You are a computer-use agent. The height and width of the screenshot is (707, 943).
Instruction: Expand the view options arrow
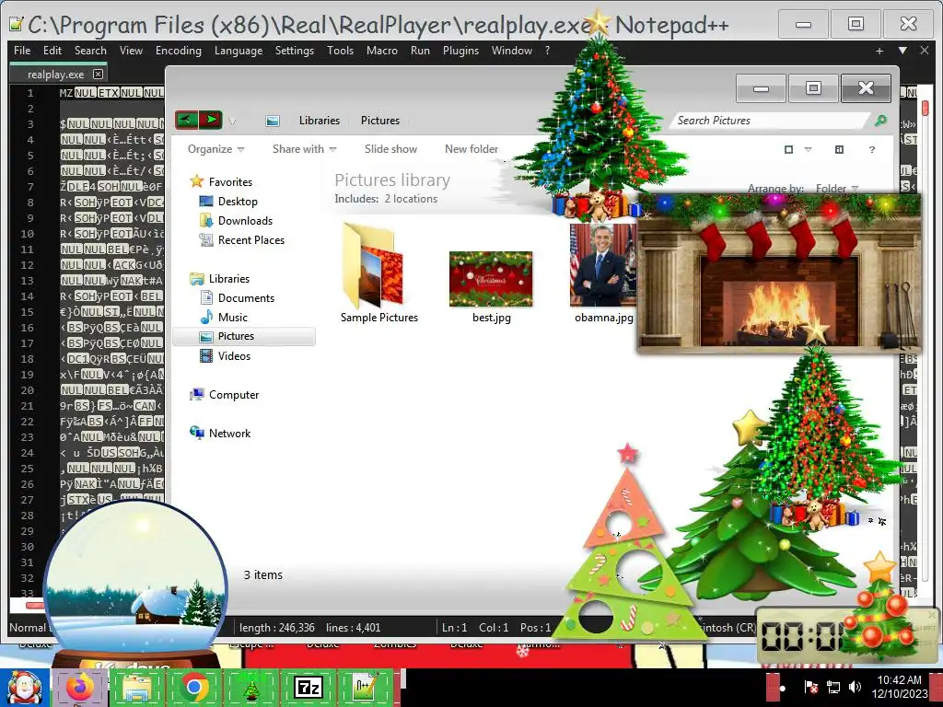[809, 149]
